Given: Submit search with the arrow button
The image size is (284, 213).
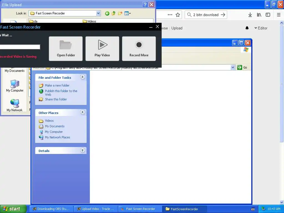Looking at the screenshot, I should (223, 15).
